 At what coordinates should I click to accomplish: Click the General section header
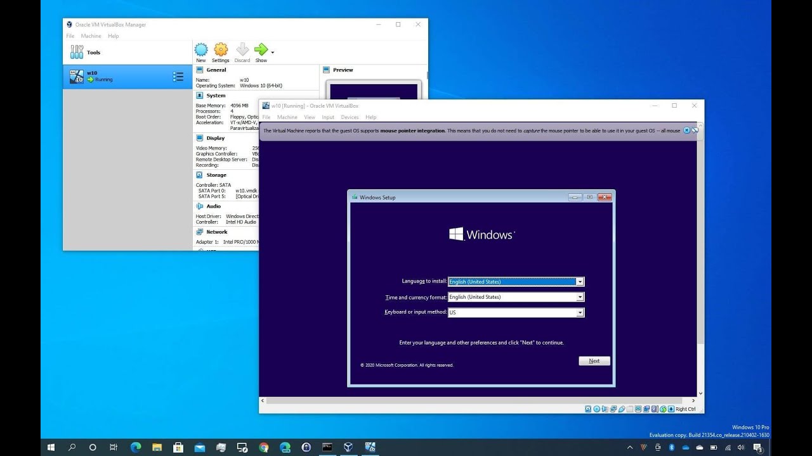coord(216,70)
